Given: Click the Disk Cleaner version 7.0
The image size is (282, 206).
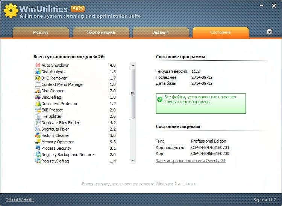Looking at the screenshot, I should [112, 91].
